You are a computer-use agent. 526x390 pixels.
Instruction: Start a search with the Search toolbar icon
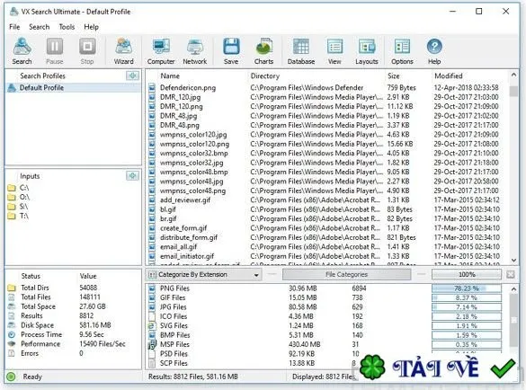coord(22,51)
